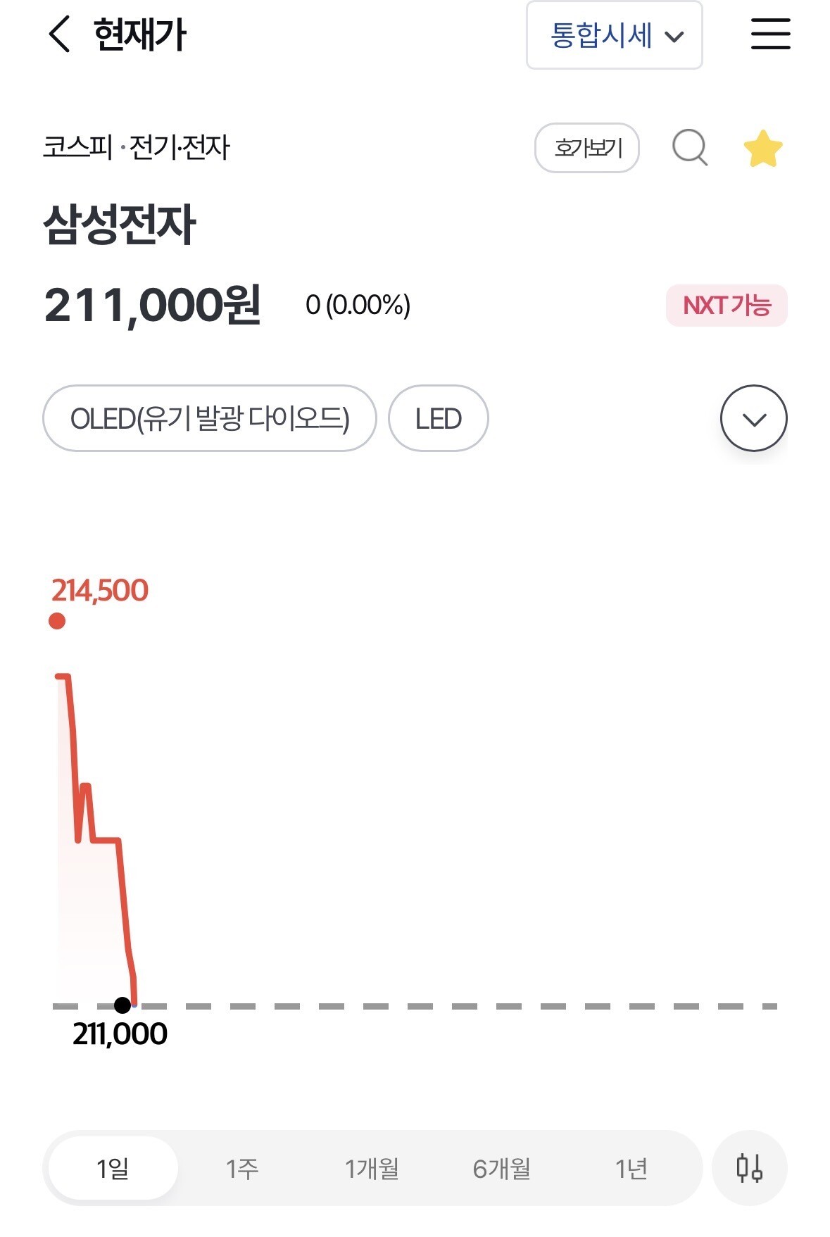Select the 1일 chart period
Viewport: 830px width, 1237px height.
113,1169
